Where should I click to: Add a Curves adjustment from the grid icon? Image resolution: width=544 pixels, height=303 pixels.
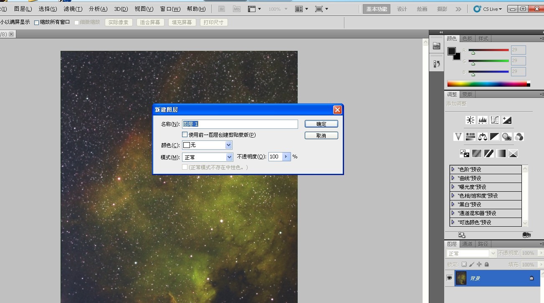[495, 120]
